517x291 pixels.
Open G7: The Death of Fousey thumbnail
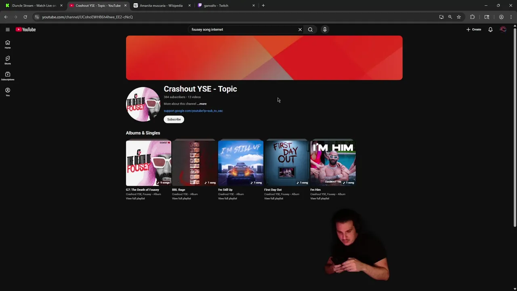[149, 163]
